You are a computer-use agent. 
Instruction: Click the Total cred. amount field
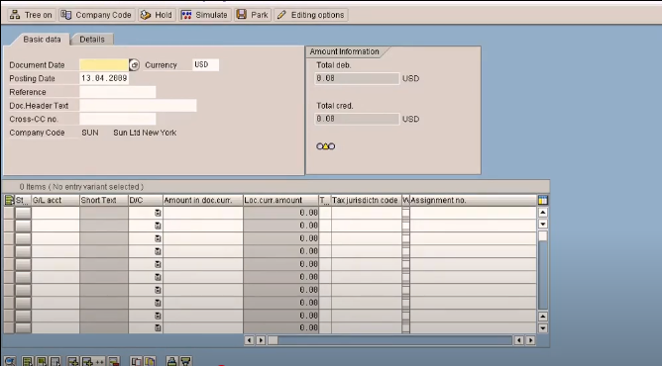click(x=357, y=119)
